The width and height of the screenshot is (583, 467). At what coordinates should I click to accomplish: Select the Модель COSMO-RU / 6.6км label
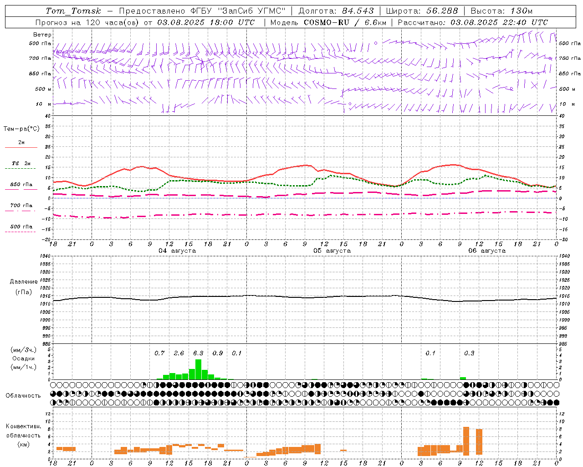tap(328, 22)
